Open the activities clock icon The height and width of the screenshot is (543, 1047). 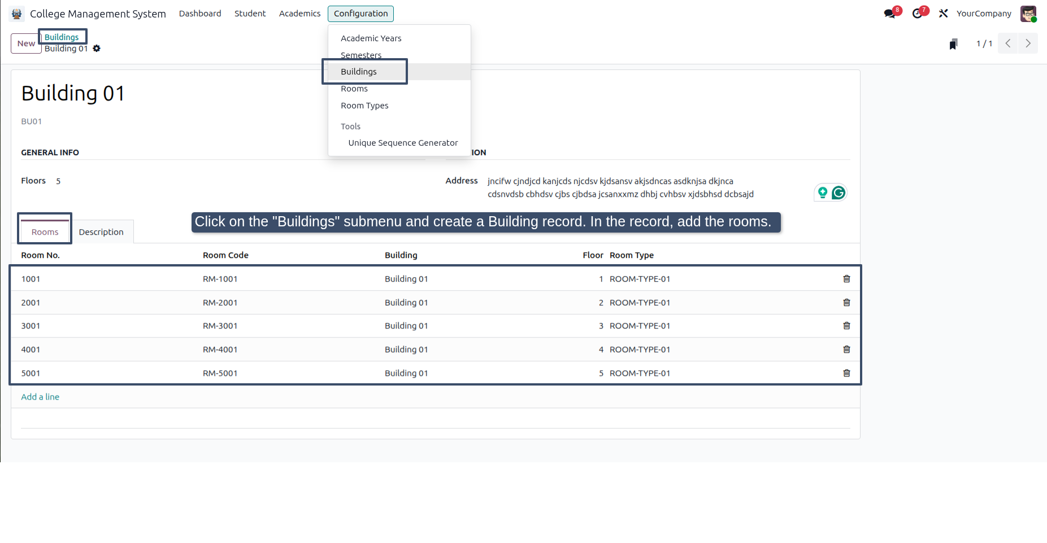(x=917, y=14)
